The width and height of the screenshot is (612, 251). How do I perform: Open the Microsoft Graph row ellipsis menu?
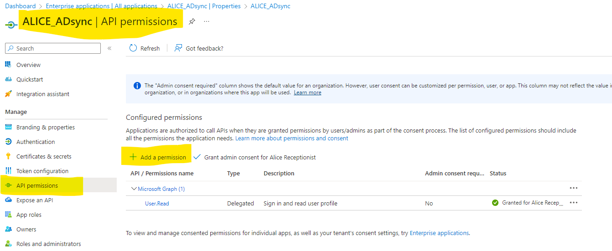(574, 188)
